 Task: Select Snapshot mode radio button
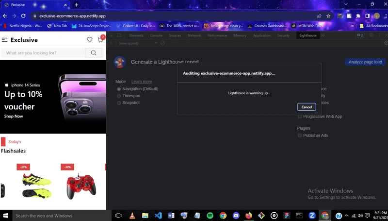(x=119, y=103)
